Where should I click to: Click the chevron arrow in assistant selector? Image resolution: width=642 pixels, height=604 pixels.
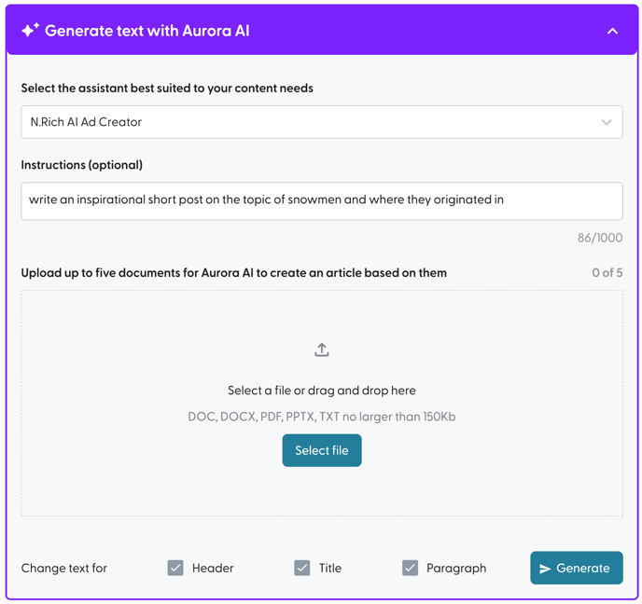[607, 122]
